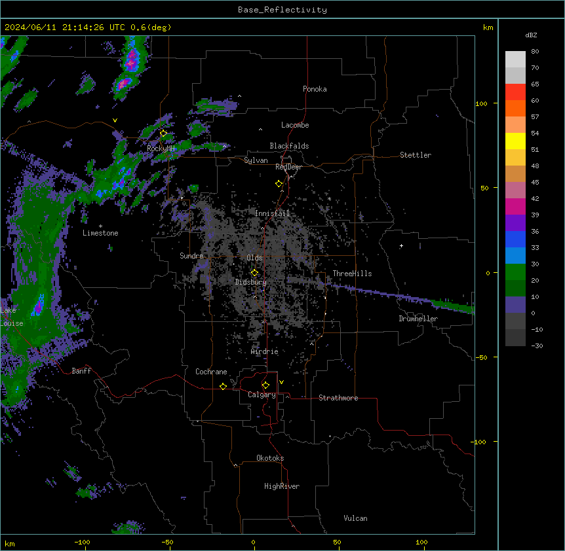Click the Okotoks label

270,458
